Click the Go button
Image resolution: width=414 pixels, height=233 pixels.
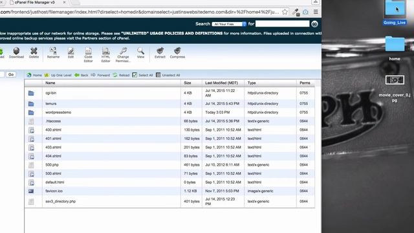pos(11,74)
